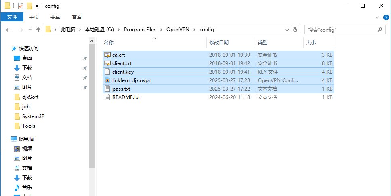
Task: Click the ca.crt certificate file icon
Action: coord(107,55)
